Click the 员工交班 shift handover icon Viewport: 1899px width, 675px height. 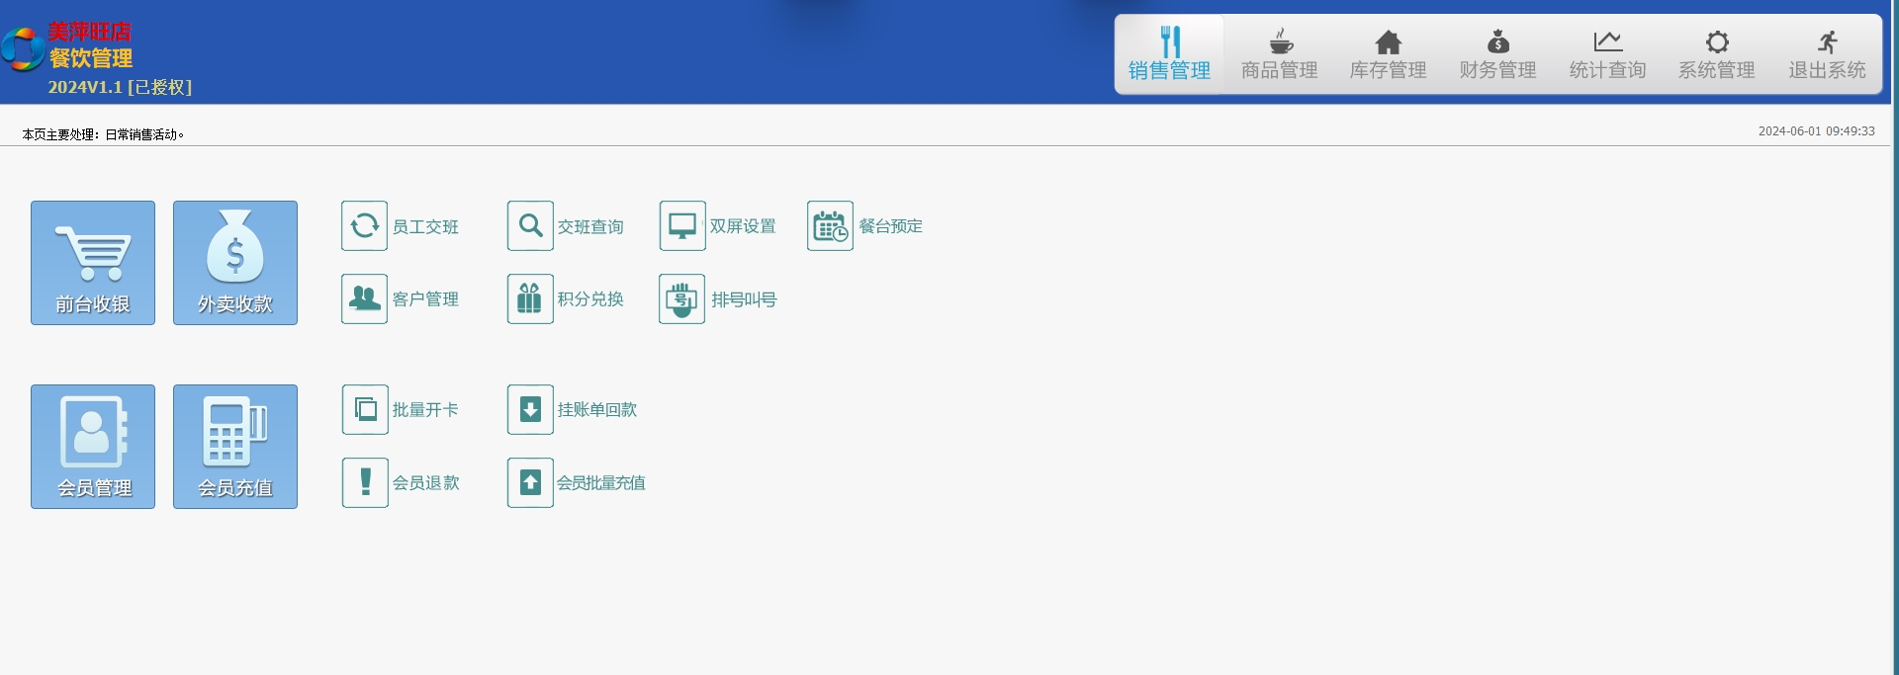tap(364, 226)
